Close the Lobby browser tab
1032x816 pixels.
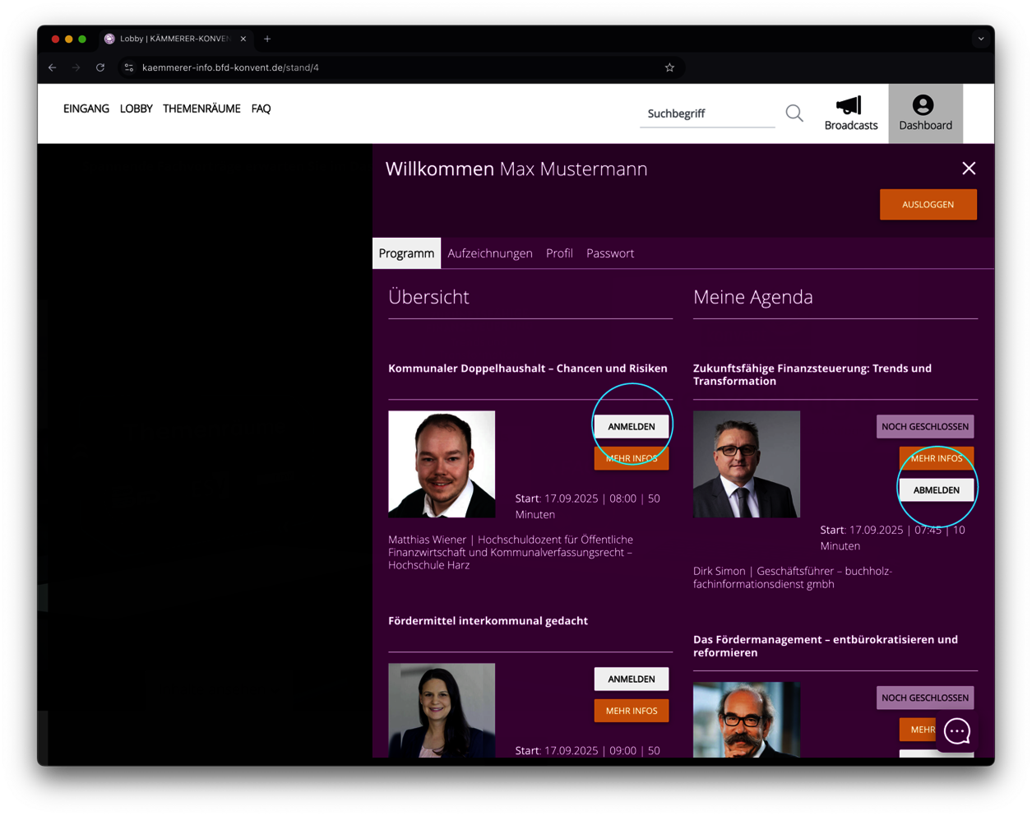243,39
